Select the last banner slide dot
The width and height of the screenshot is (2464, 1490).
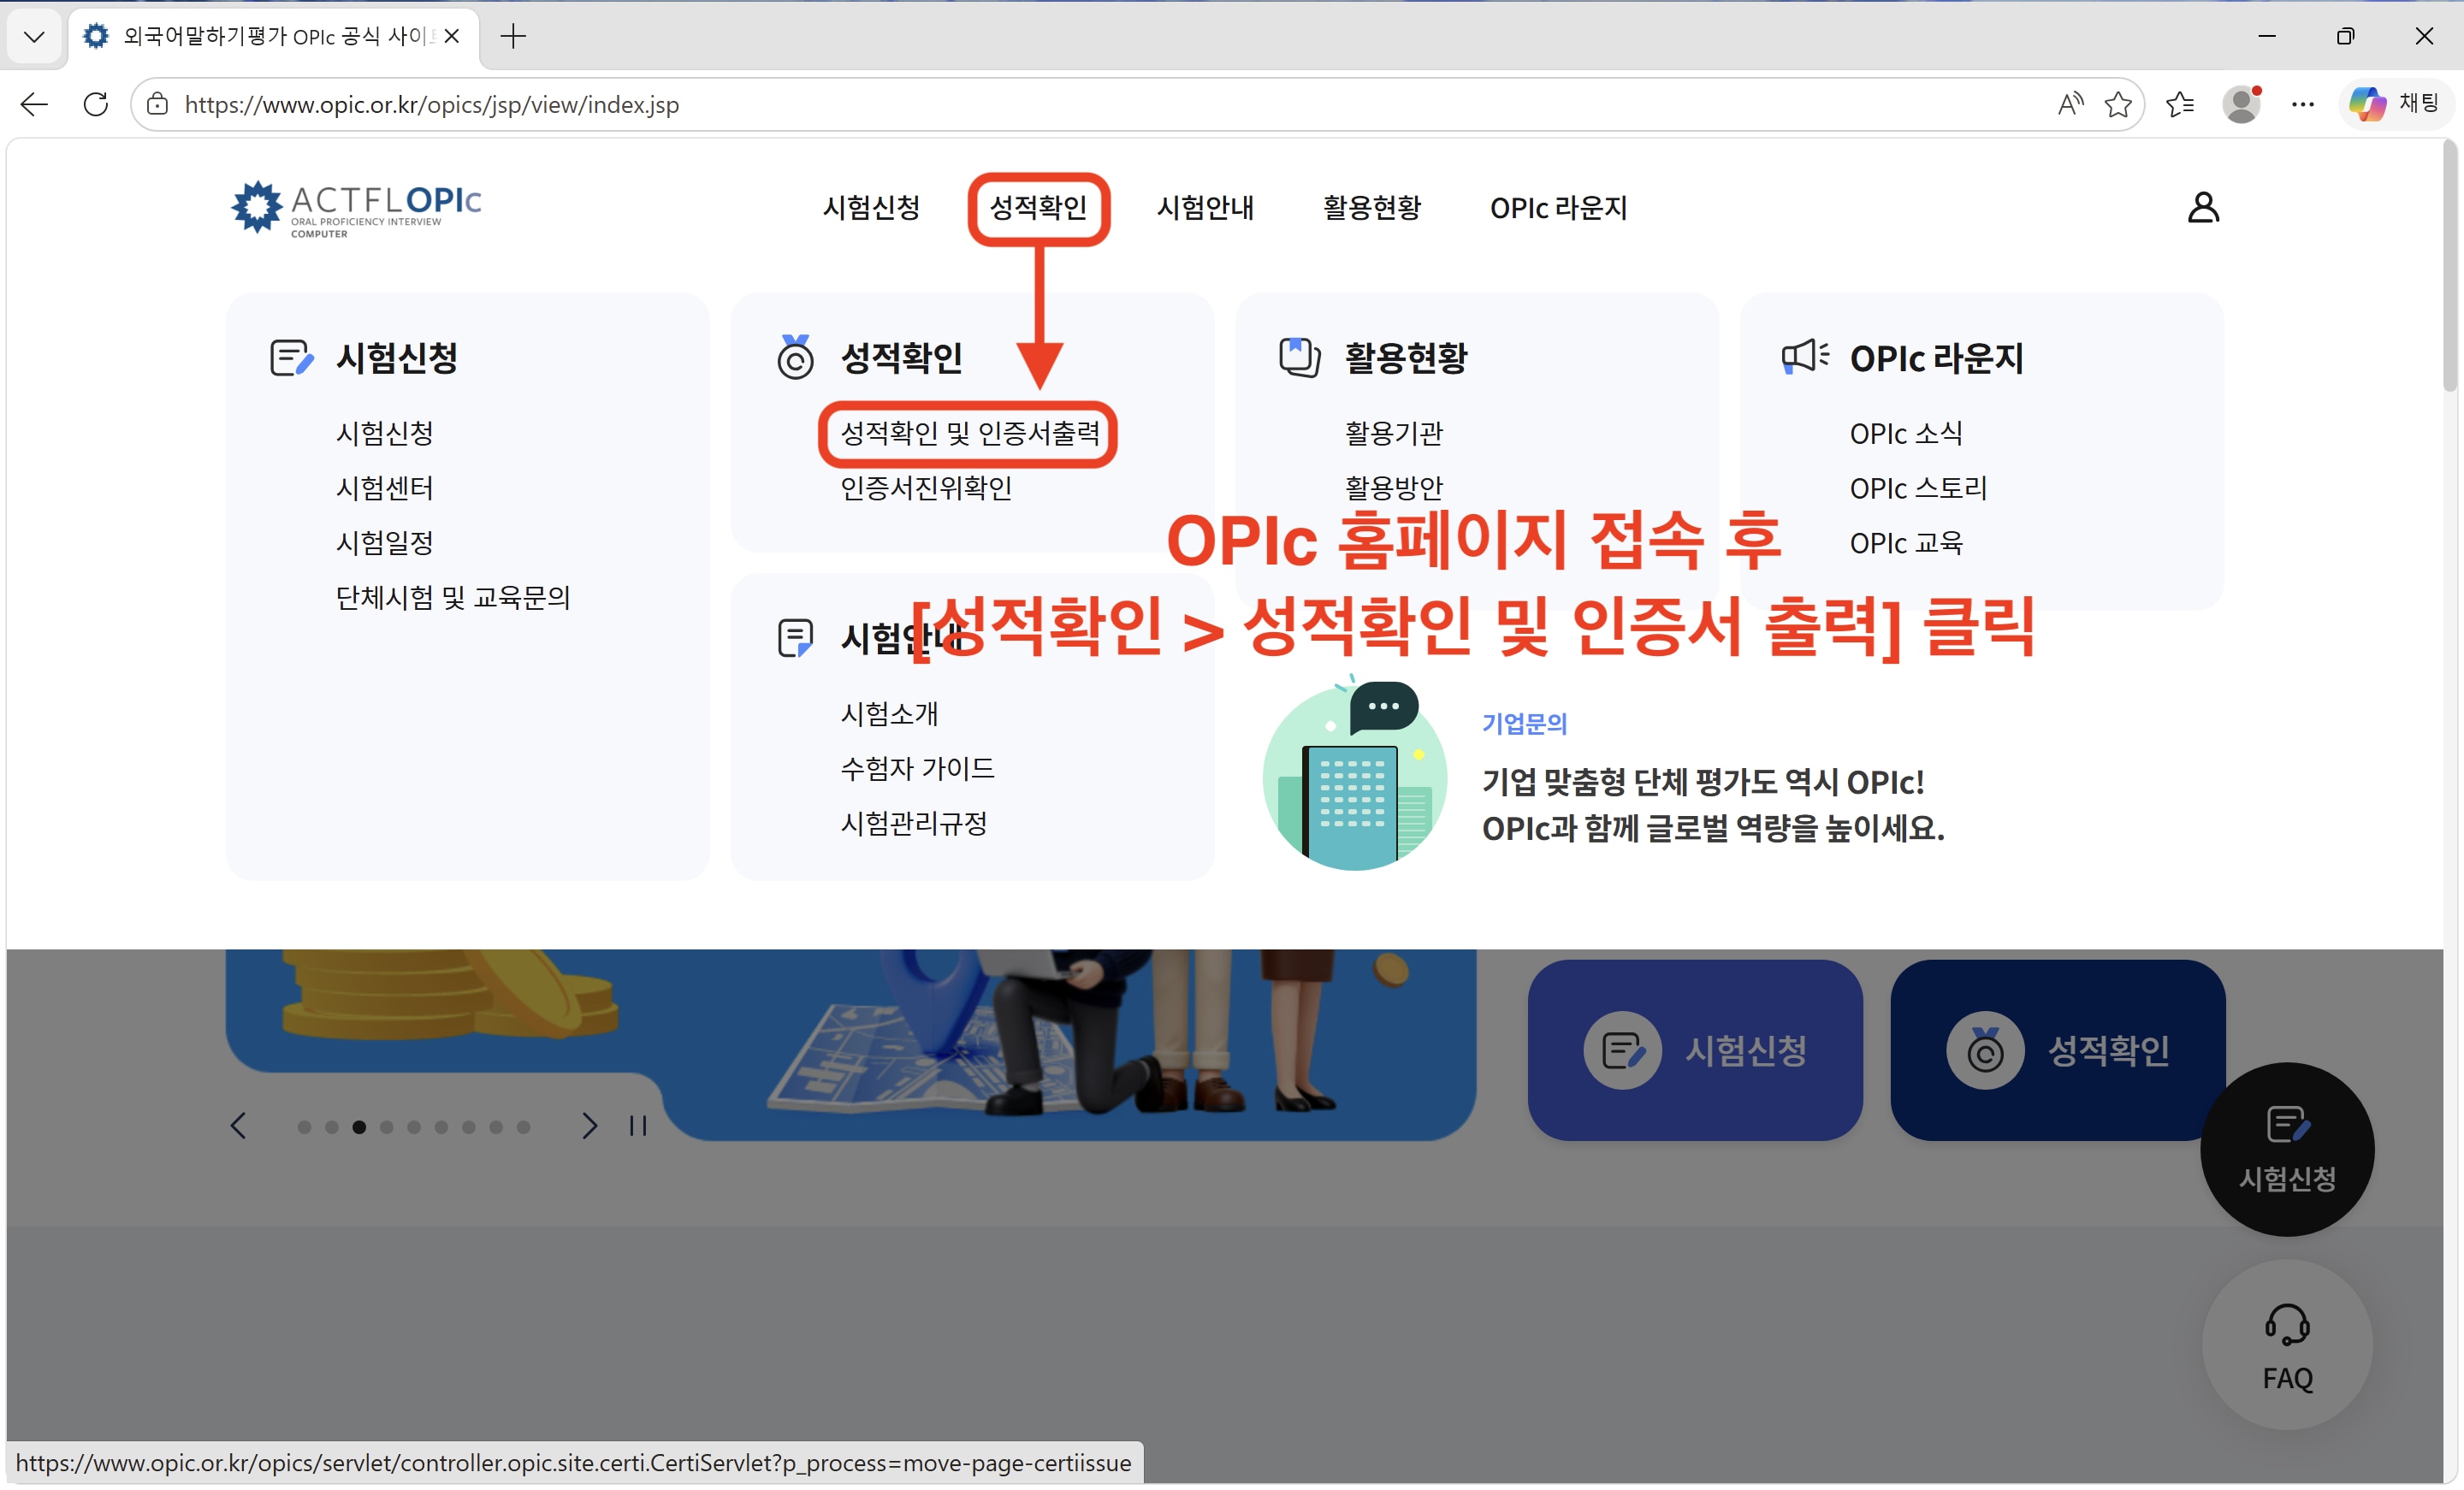pyautogui.click(x=523, y=1127)
